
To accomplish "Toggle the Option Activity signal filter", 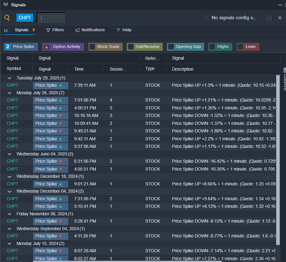I will point(63,47).
